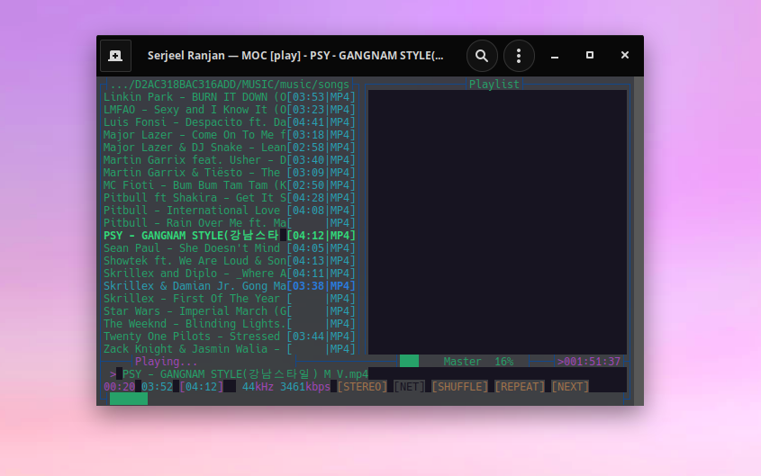Click the Master 16% volume label
This screenshot has height=476, width=761.
478,362
